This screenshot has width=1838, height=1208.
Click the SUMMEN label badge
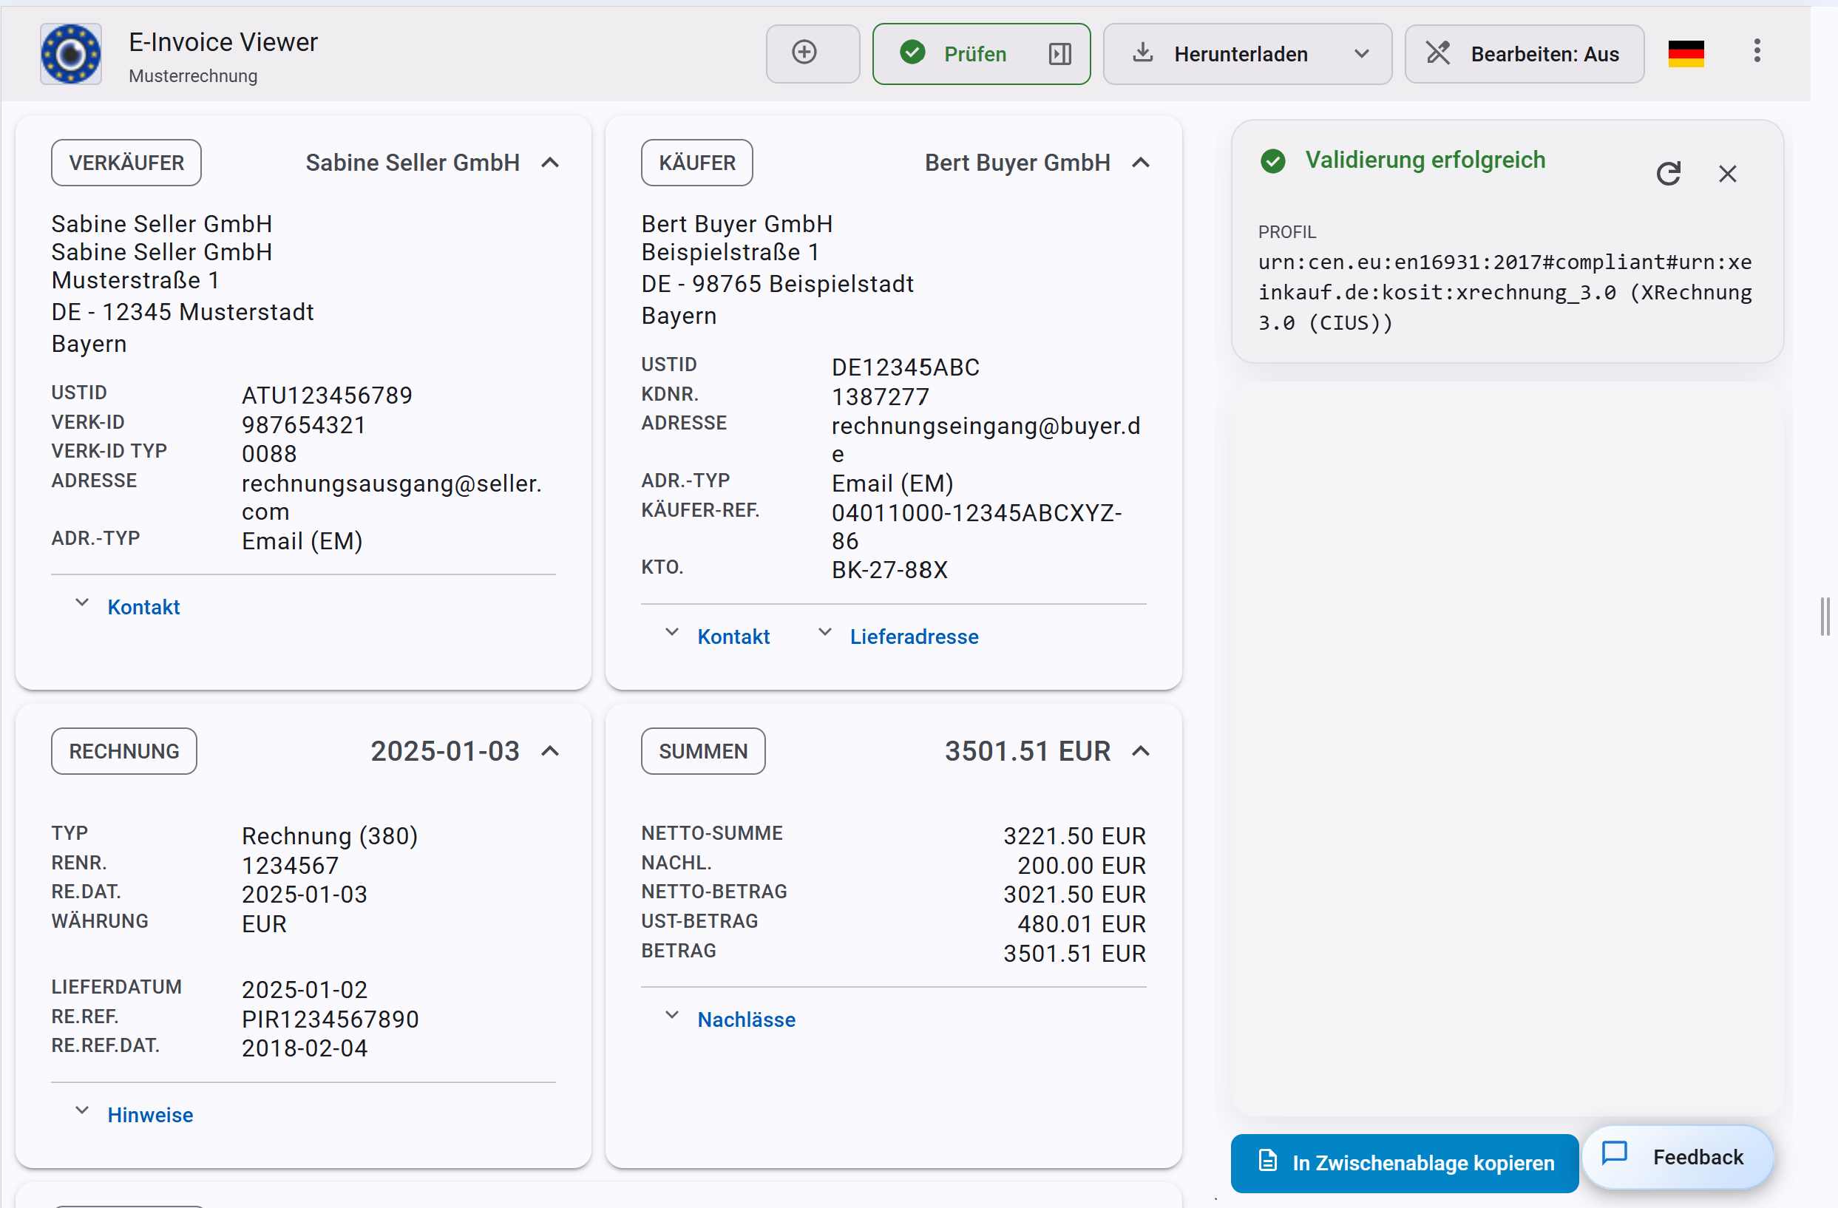coord(703,752)
